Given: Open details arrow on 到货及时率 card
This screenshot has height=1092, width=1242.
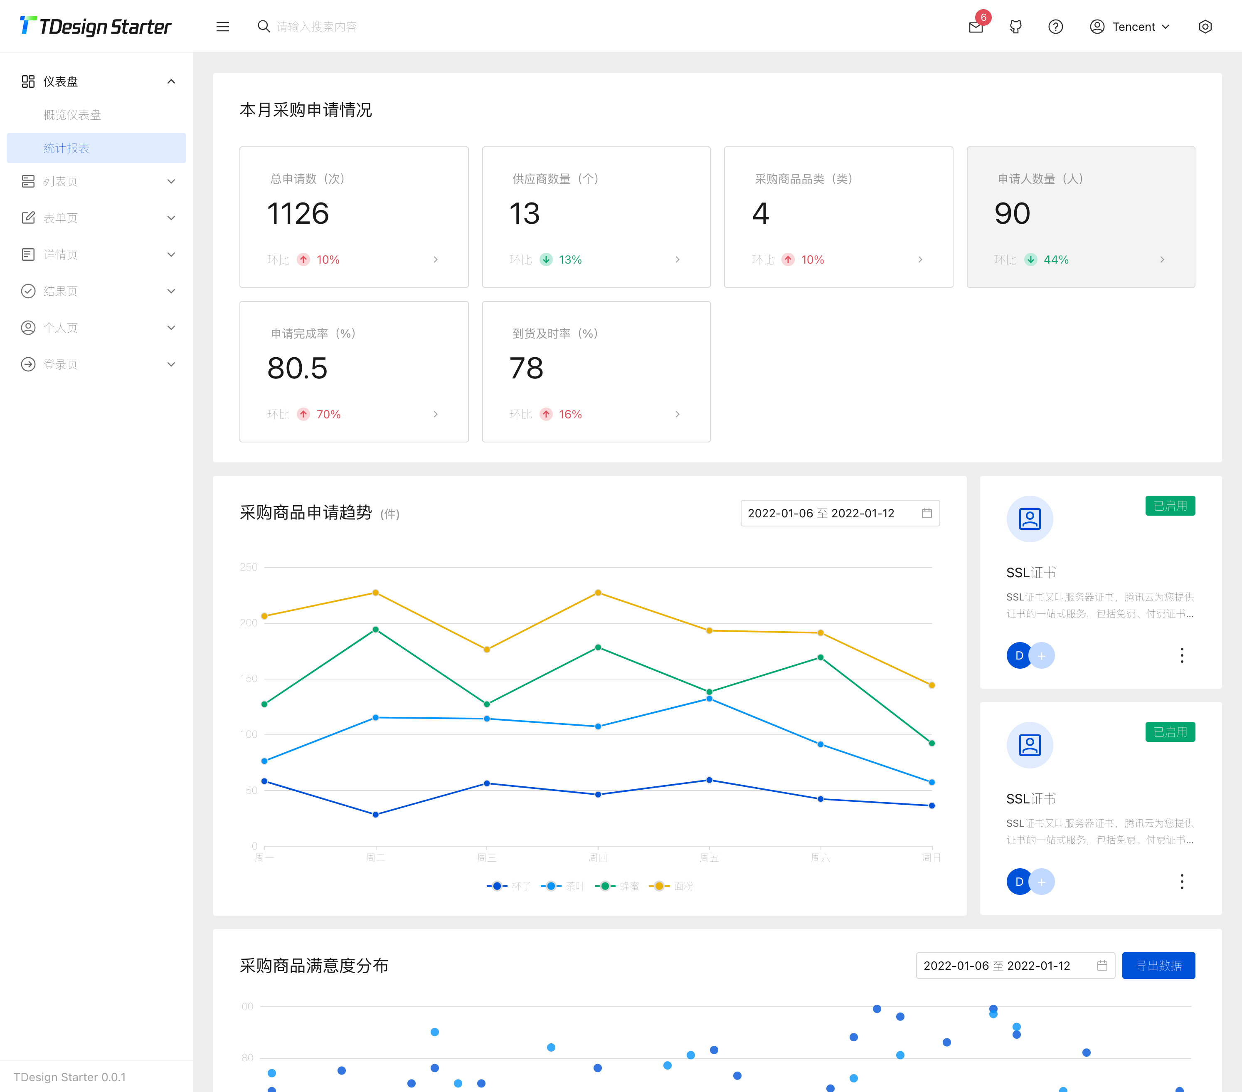Looking at the screenshot, I should [x=677, y=414].
